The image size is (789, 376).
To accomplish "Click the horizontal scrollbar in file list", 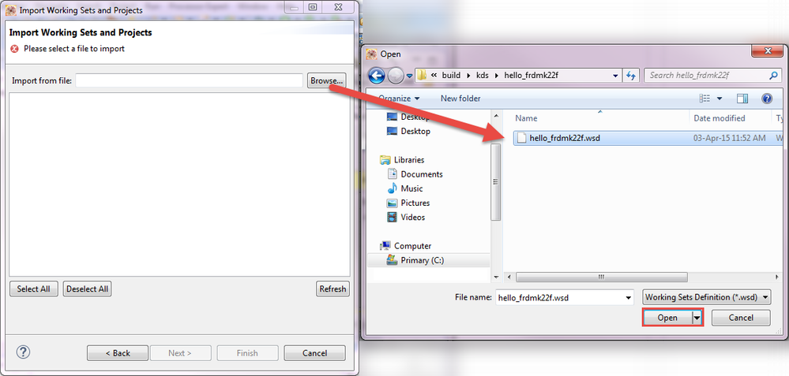I will pyautogui.click(x=601, y=277).
